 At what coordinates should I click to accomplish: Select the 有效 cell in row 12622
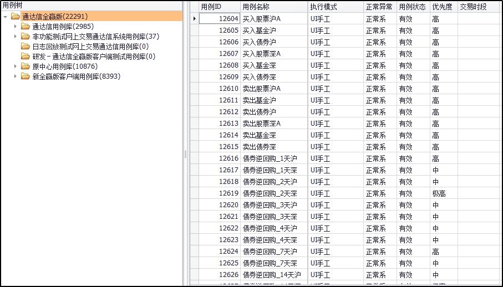click(x=414, y=228)
